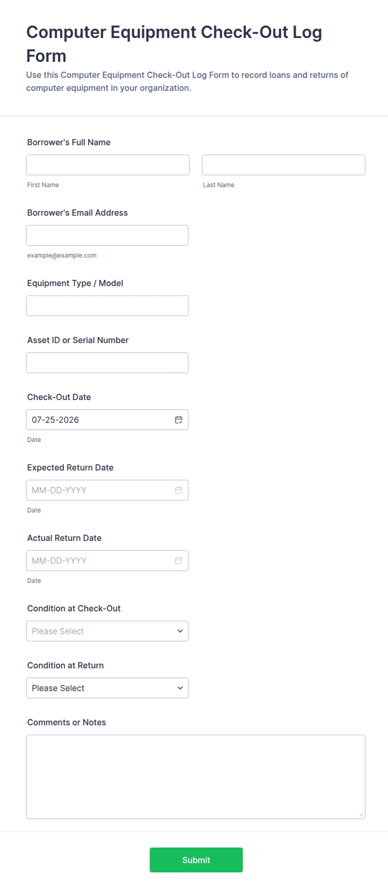Expand the Condition at Return dropdown
Image resolution: width=388 pixels, height=893 pixels.
107,688
